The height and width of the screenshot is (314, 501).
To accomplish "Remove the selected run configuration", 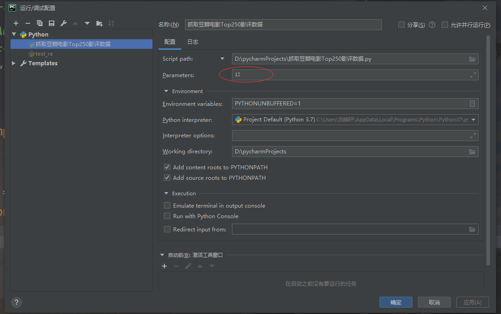I will tap(28, 23).
